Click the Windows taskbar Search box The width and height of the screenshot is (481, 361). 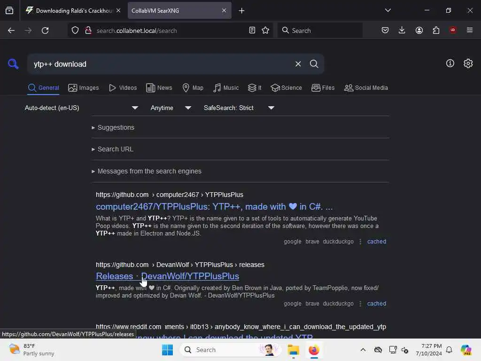(231, 350)
